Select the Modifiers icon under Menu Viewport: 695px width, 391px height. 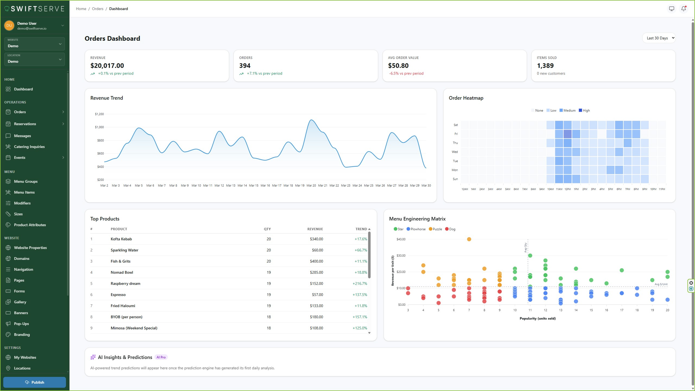point(8,203)
